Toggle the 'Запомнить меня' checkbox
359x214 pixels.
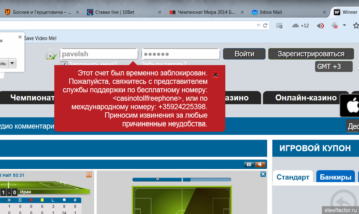coord(63,64)
